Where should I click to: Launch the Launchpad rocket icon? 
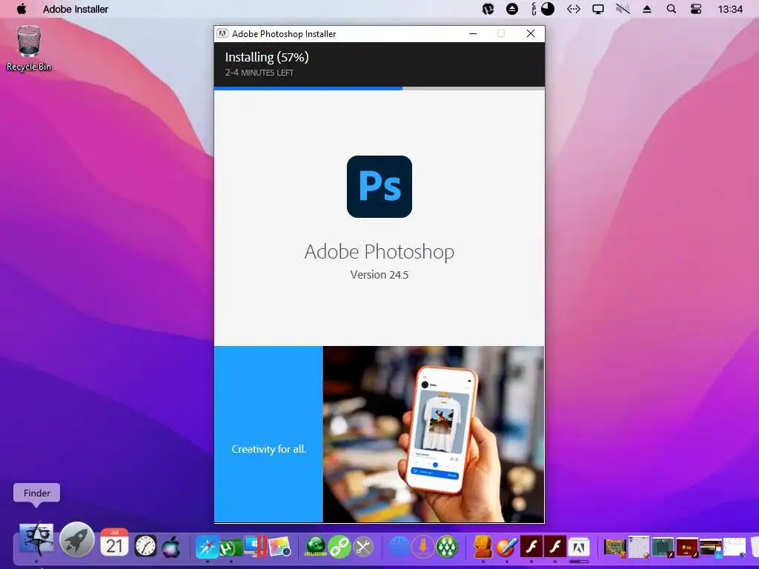coord(77,539)
